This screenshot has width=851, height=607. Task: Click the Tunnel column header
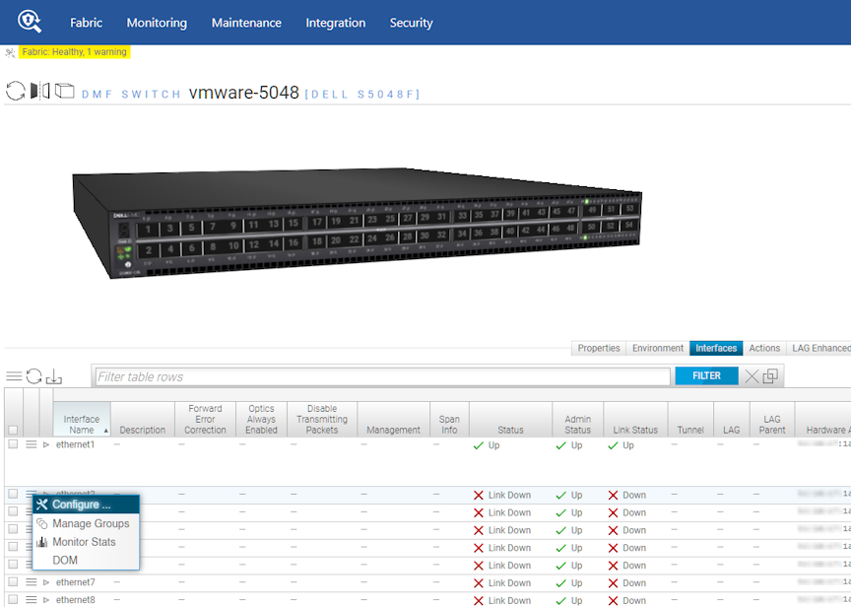(x=690, y=419)
